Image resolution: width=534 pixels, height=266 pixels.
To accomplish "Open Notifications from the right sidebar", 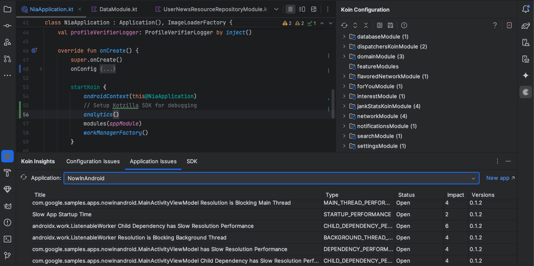I will click(526, 8).
